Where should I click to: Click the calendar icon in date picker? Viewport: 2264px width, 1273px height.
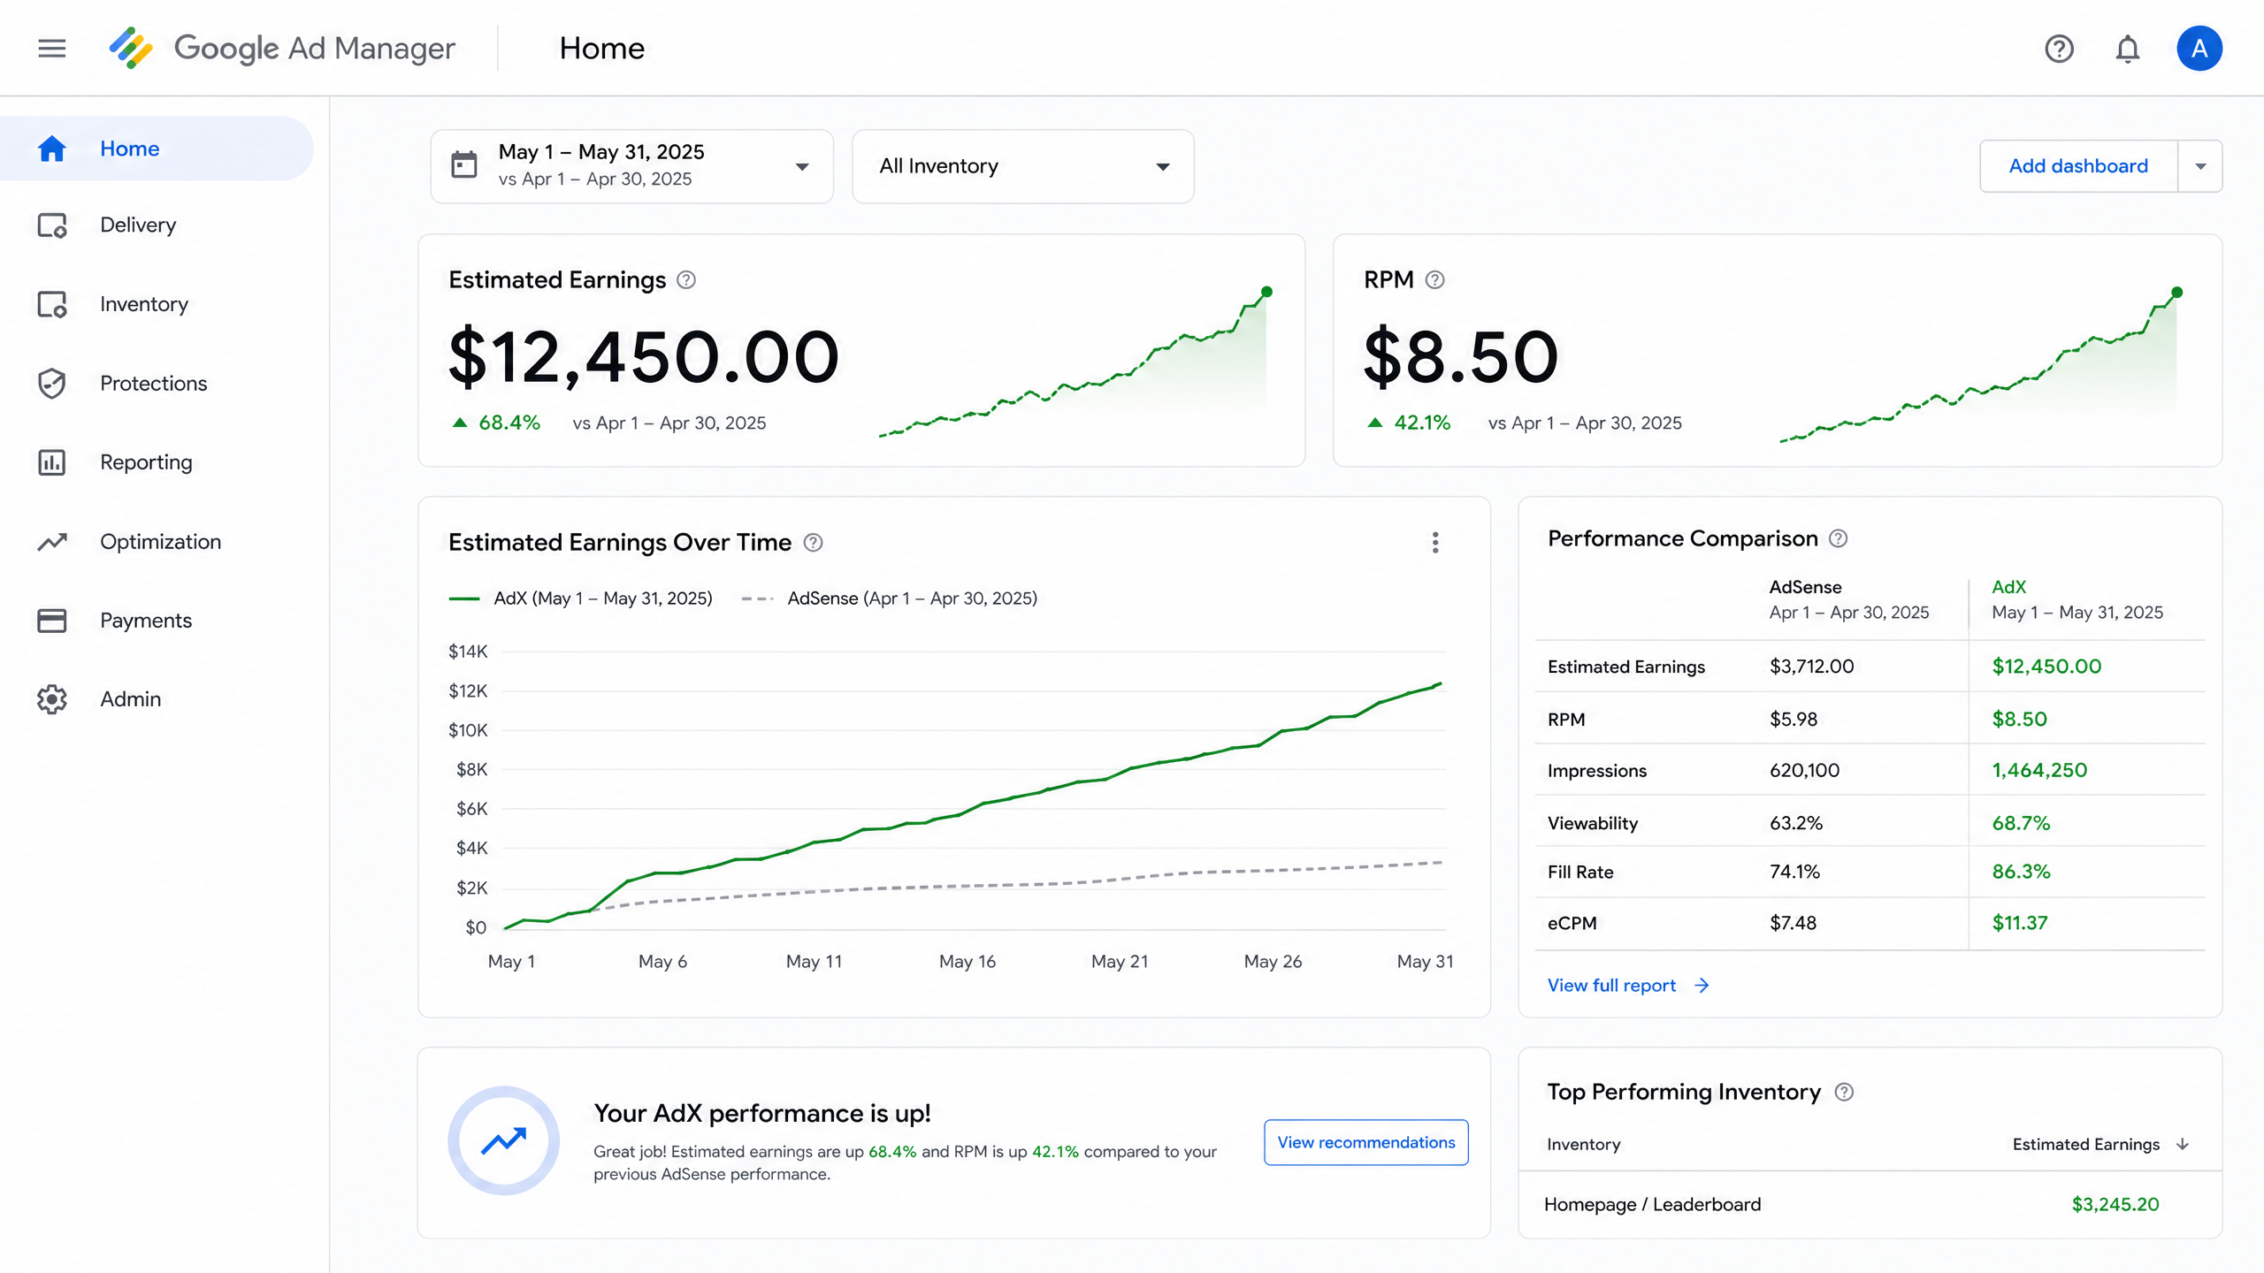pyautogui.click(x=464, y=165)
